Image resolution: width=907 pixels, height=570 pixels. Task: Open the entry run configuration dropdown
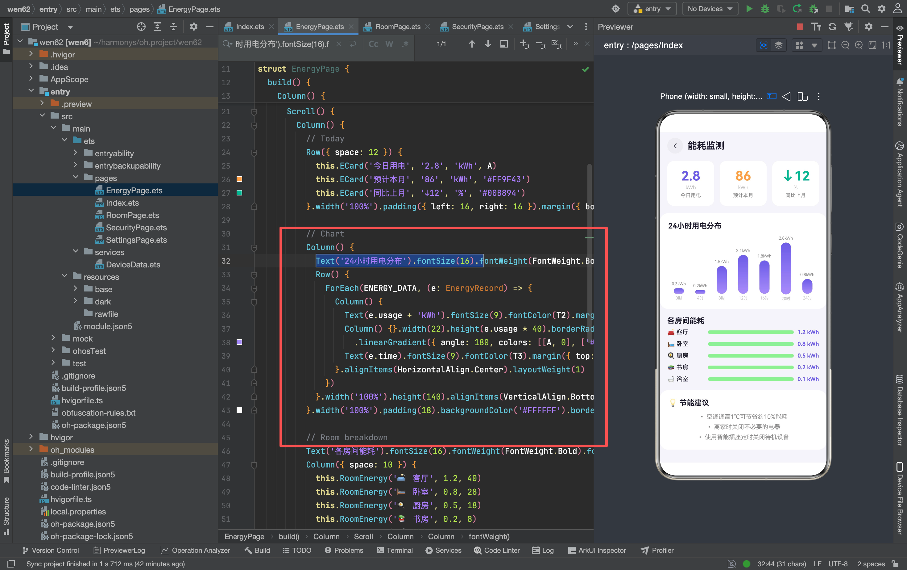[x=652, y=9]
